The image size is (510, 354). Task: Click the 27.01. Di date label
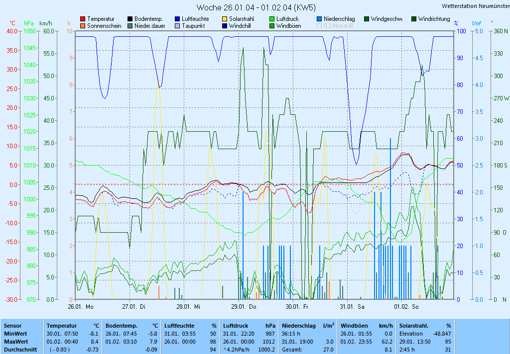(133, 307)
